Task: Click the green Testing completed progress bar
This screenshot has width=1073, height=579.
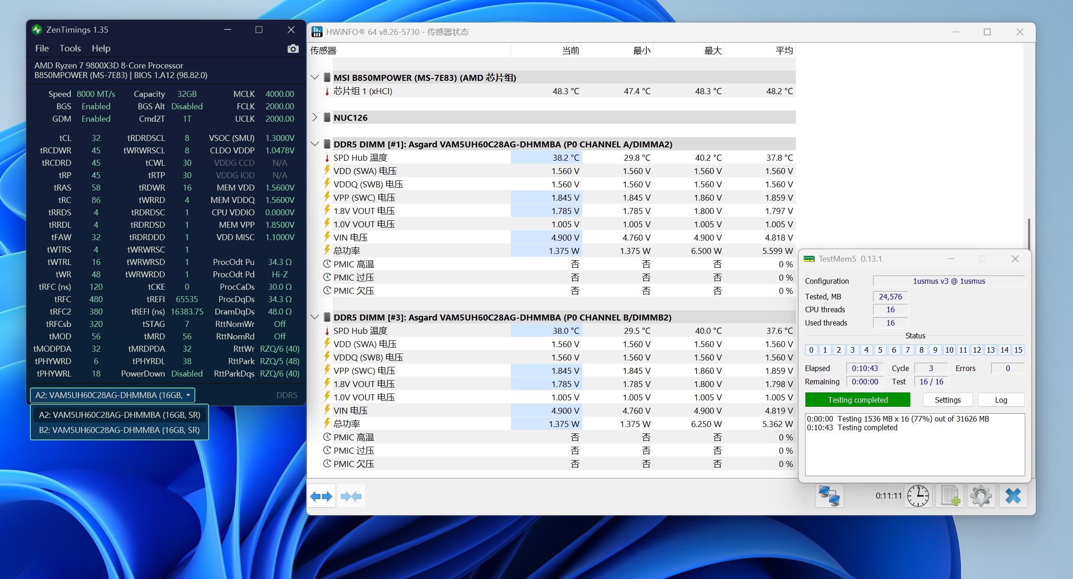Action: click(x=857, y=399)
